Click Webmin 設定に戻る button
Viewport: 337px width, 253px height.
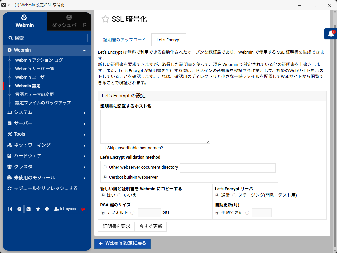(122, 243)
